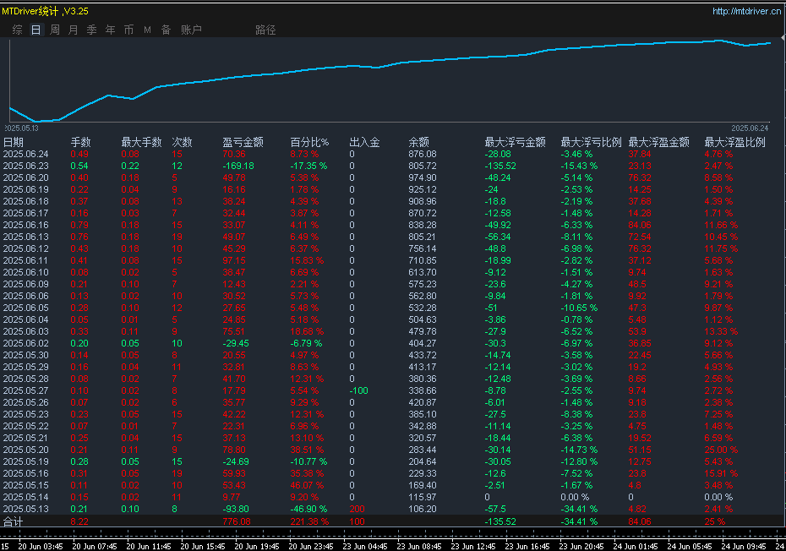Open the 周 weekly statistics tab
This screenshot has height=551, width=786.
[55, 30]
